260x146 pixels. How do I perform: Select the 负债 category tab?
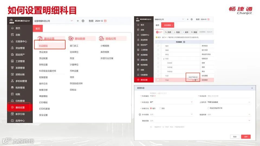click(x=168, y=32)
